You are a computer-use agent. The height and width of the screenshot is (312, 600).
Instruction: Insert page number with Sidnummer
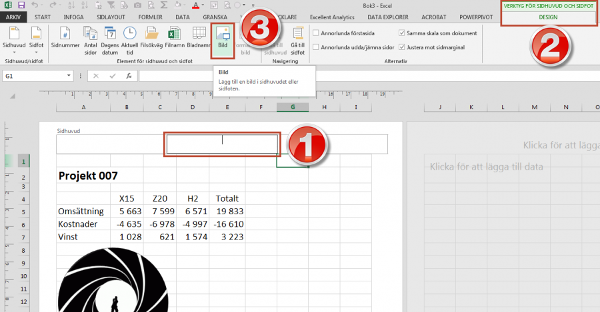point(65,37)
